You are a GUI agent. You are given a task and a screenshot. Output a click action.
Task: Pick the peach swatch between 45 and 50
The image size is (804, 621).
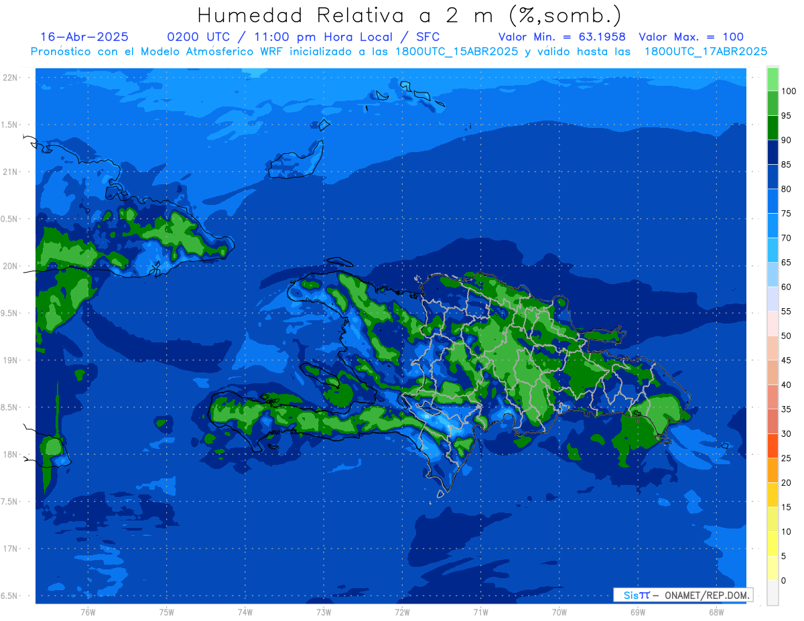tap(773, 348)
